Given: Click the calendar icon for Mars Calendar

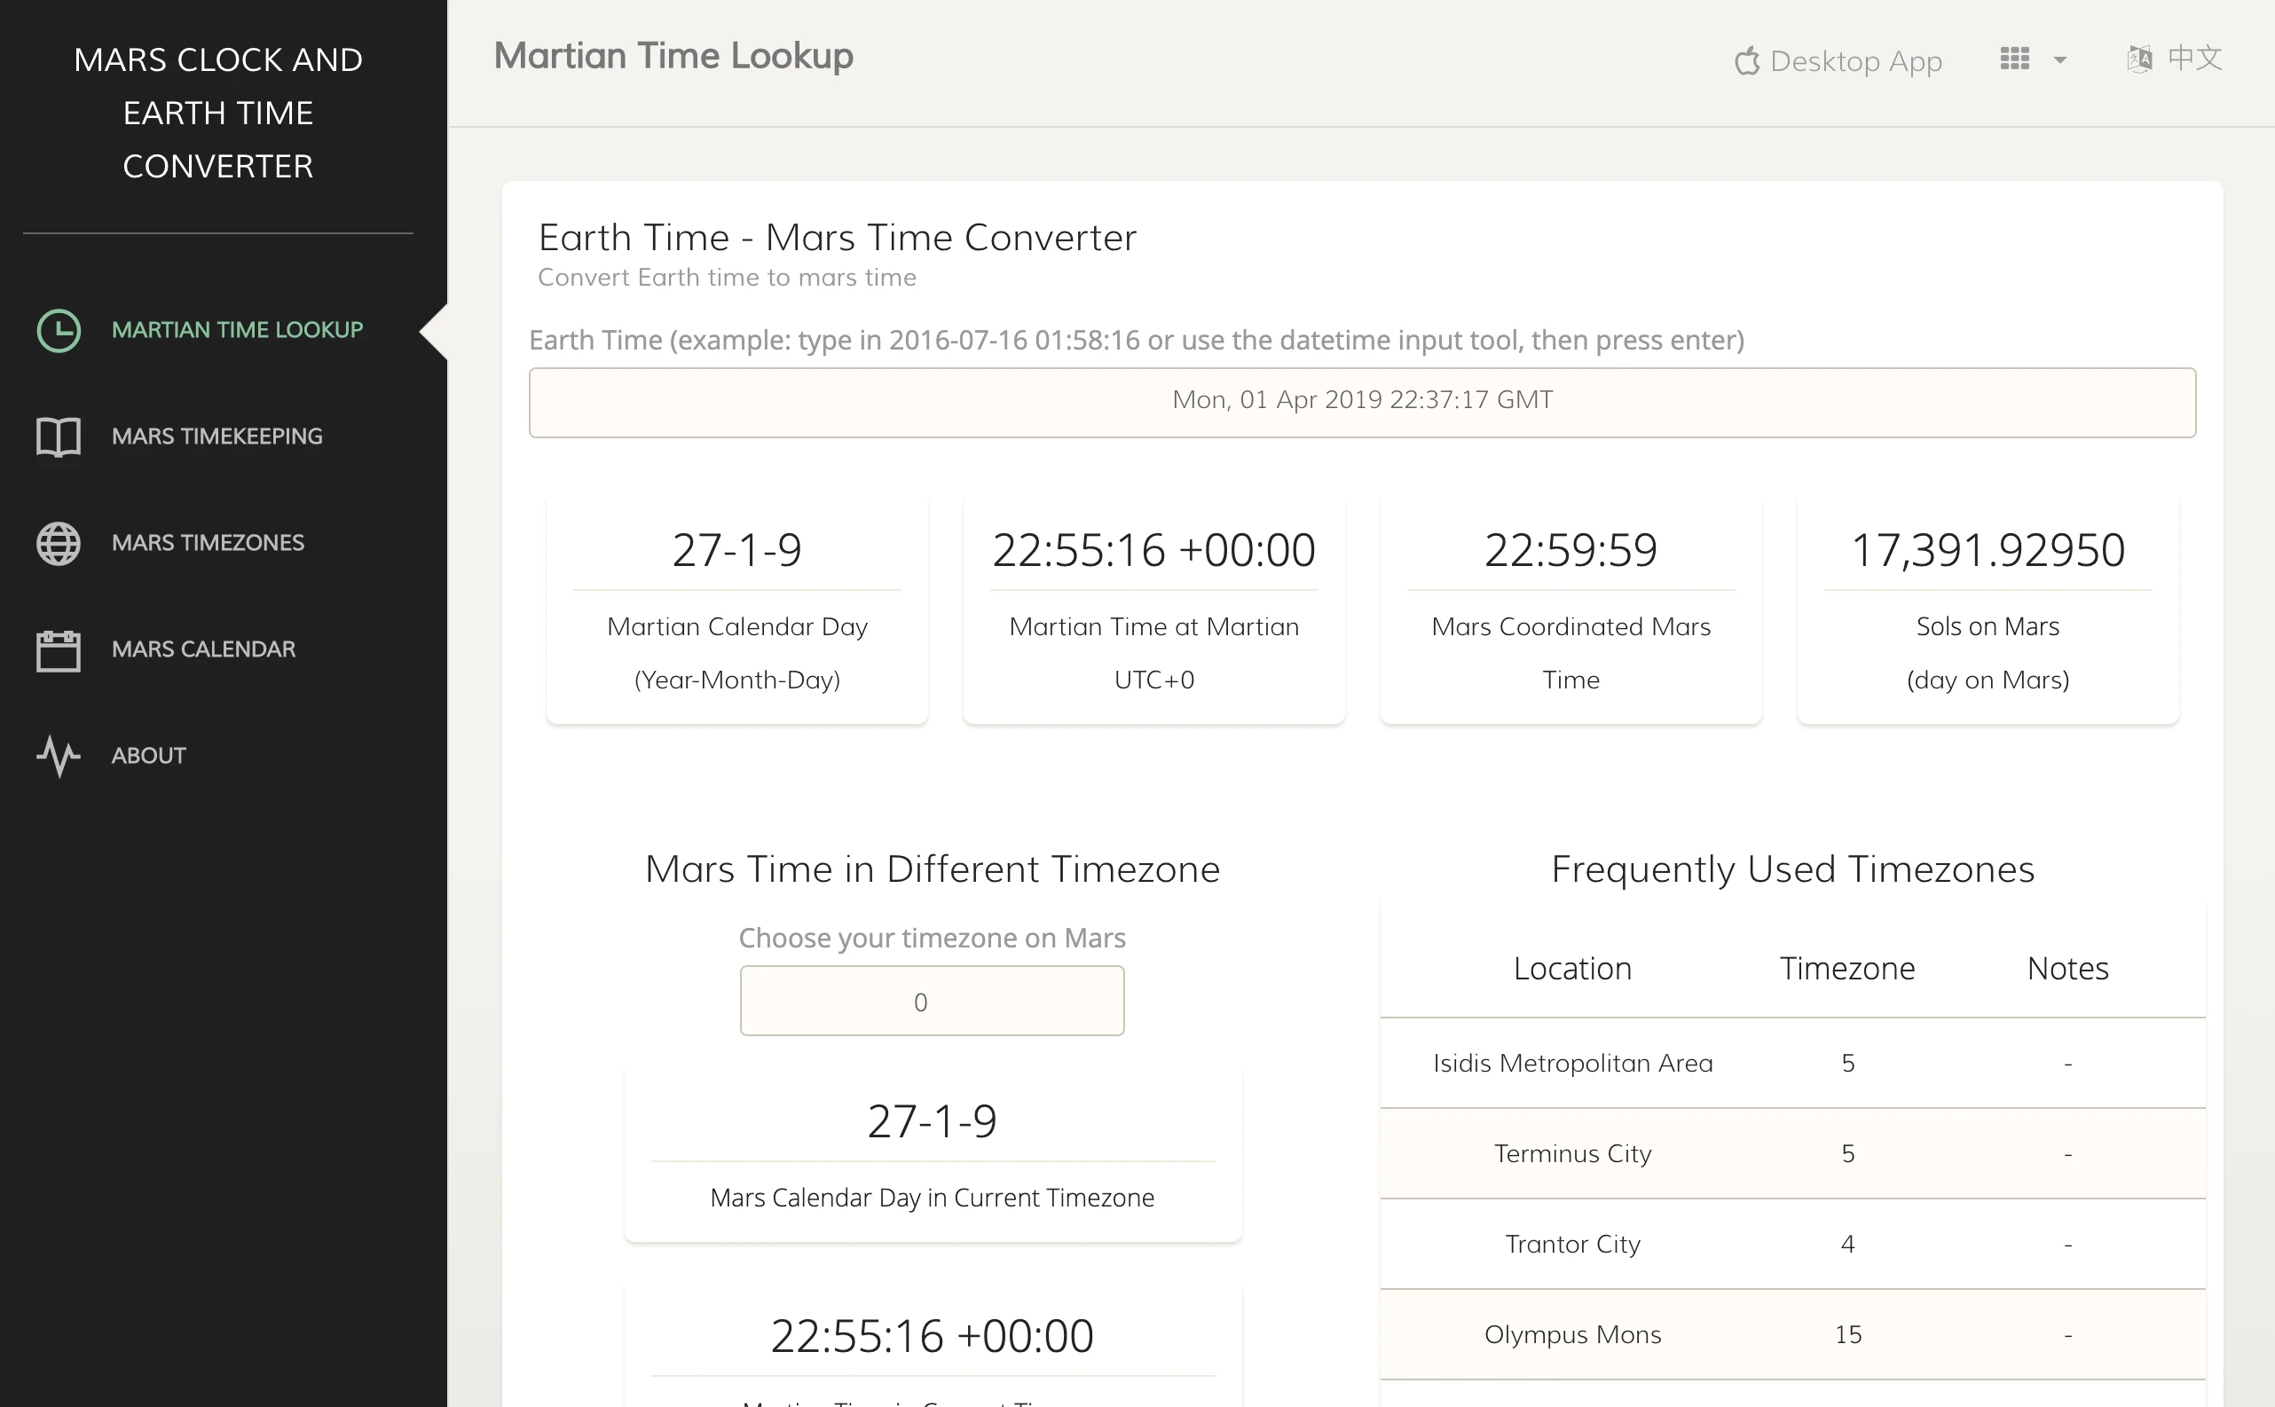Looking at the screenshot, I should pyautogui.click(x=59, y=649).
